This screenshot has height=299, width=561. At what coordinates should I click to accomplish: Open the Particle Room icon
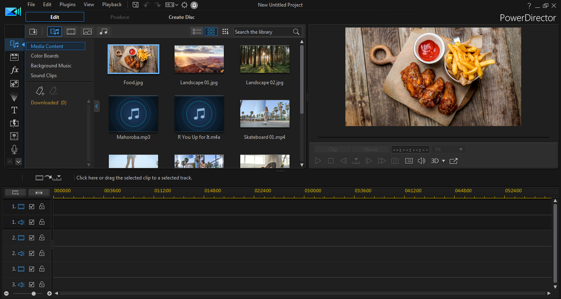(14, 97)
